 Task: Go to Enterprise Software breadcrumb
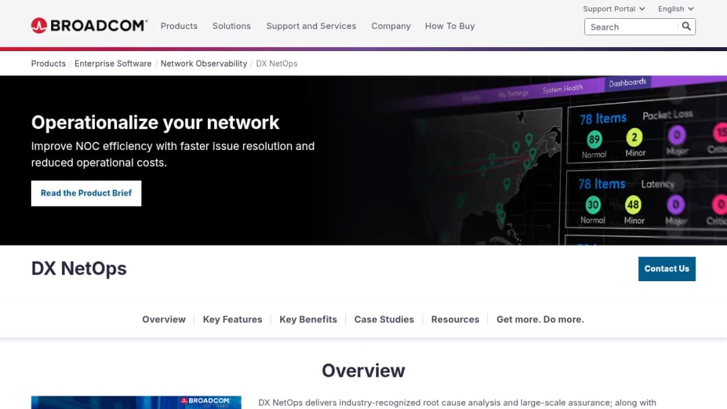point(113,63)
